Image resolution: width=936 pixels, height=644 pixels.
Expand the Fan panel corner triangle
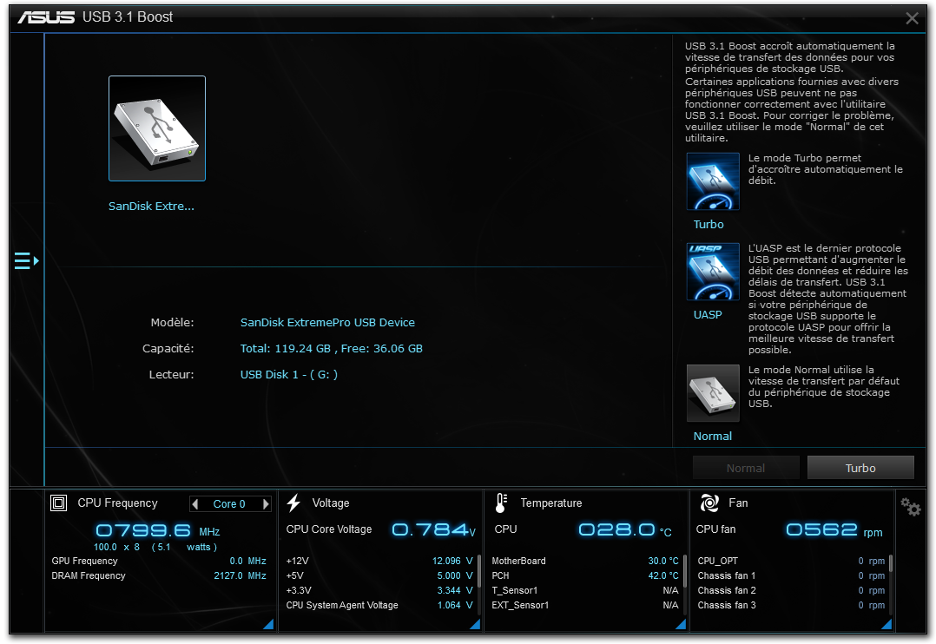(x=887, y=624)
